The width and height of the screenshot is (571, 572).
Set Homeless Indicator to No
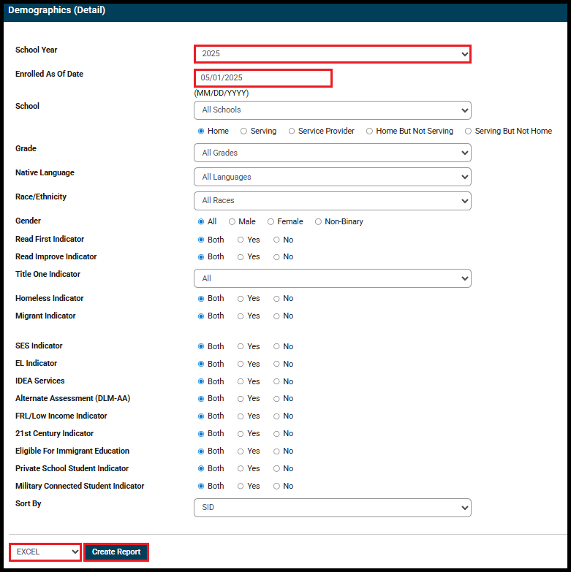coord(277,299)
